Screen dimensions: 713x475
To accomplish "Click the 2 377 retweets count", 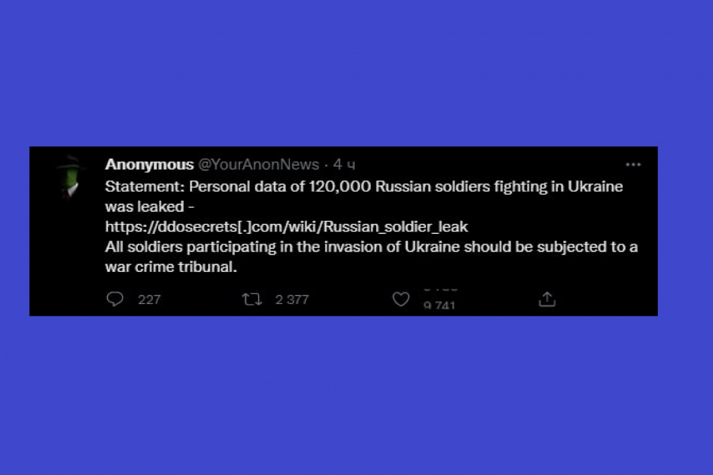I will tap(292, 300).
